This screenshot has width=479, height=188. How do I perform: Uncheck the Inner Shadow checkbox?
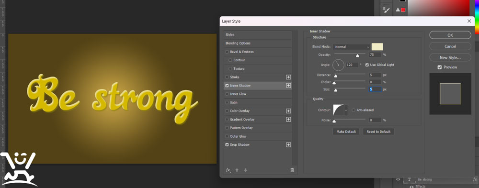coord(227,86)
